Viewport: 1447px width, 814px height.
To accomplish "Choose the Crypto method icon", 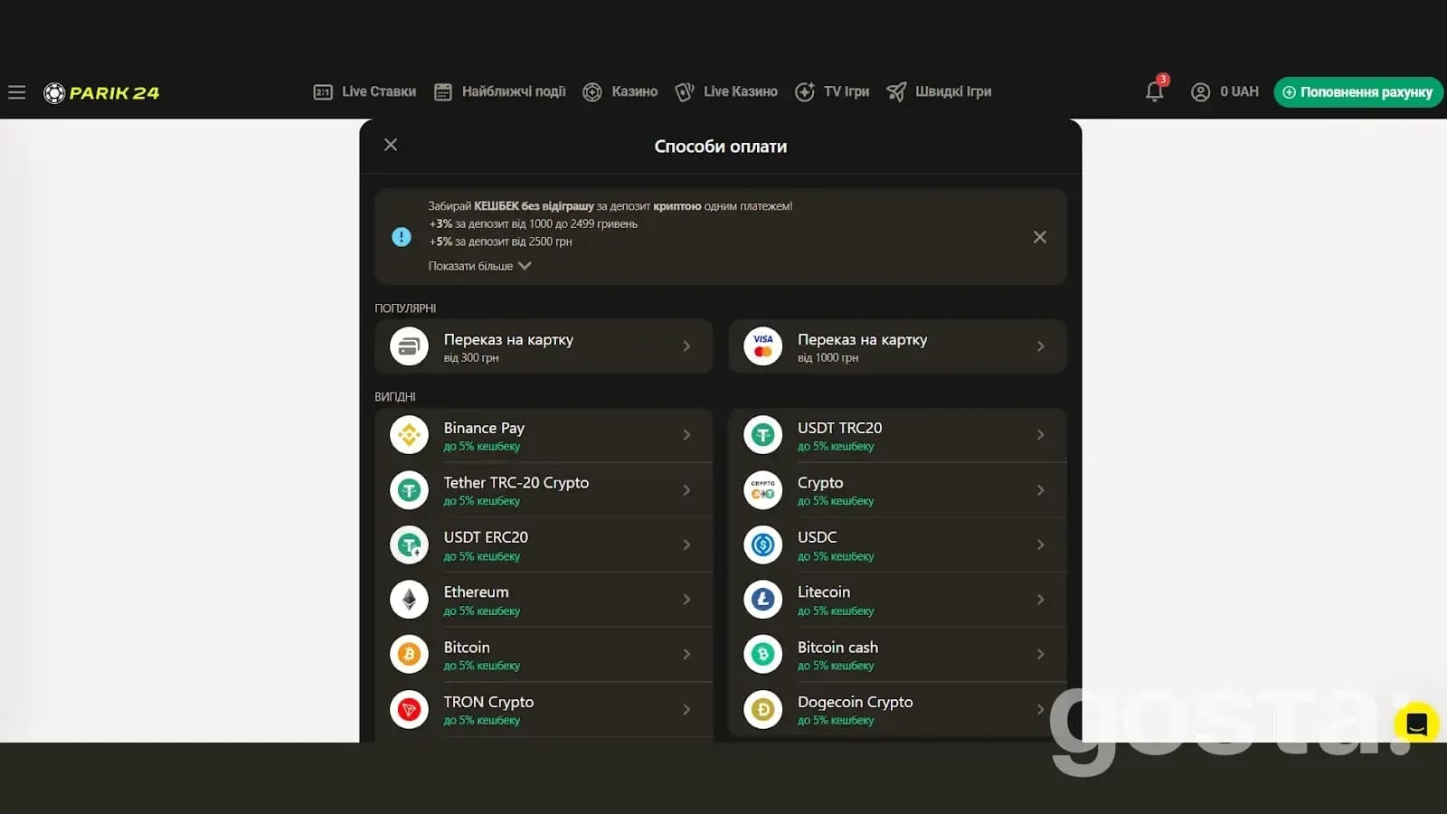I will [x=762, y=490].
